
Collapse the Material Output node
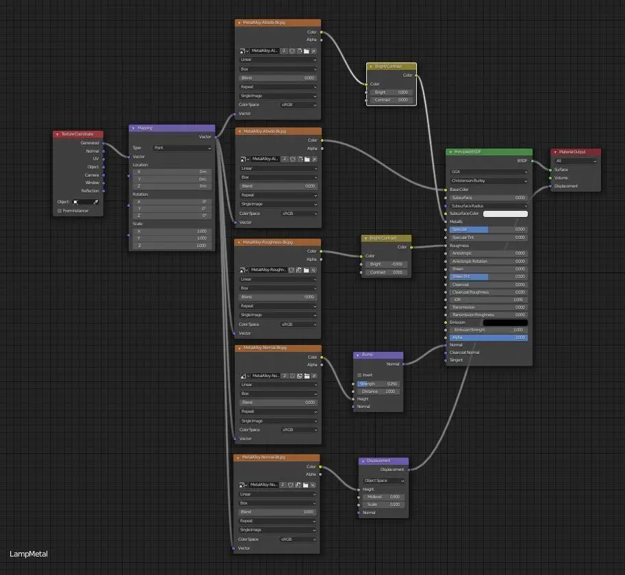click(x=555, y=152)
